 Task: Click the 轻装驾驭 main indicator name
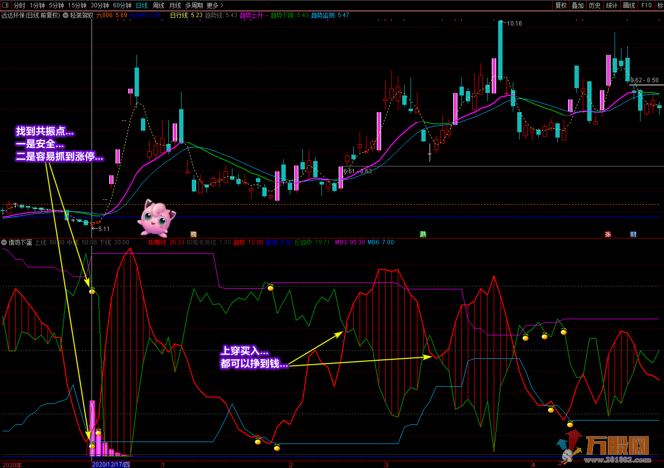[x=81, y=15]
